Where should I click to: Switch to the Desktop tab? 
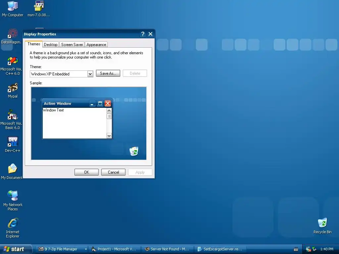[51, 45]
